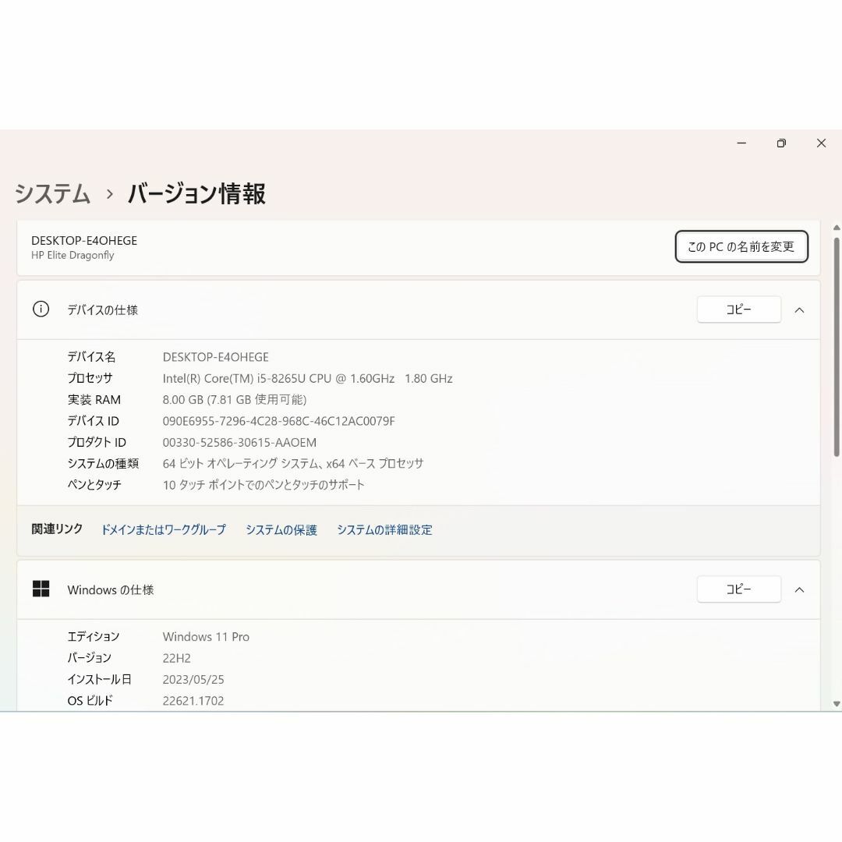Click the 実装 RAM label
This screenshot has width=842, height=842.
[94, 399]
